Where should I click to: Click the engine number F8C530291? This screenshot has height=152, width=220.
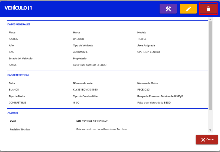(x=144, y=90)
